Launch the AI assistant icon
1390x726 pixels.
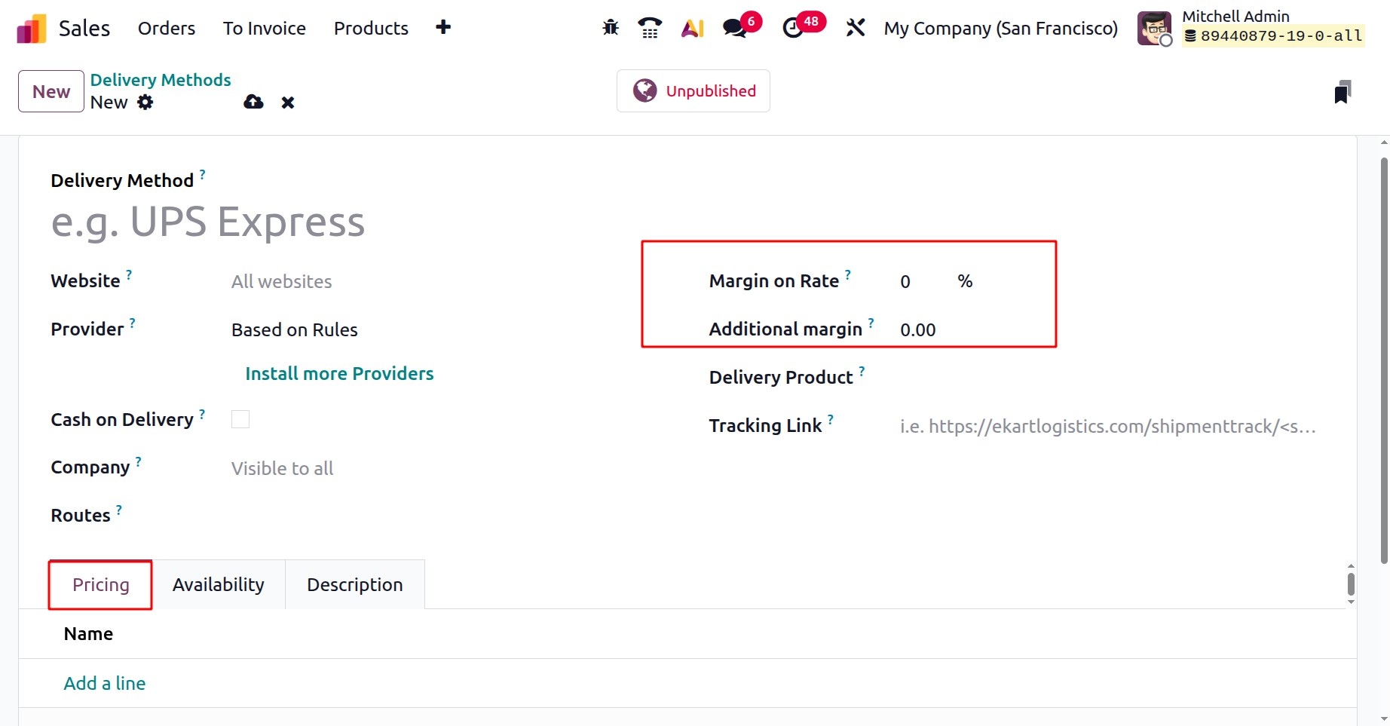[692, 28]
